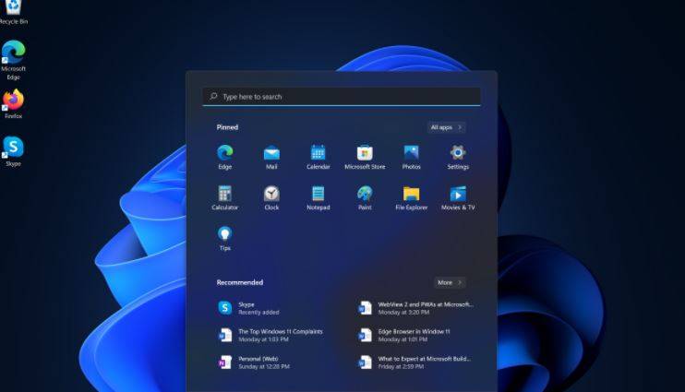
Task: Focus the 'Type here to search' box
Action: (x=342, y=97)
